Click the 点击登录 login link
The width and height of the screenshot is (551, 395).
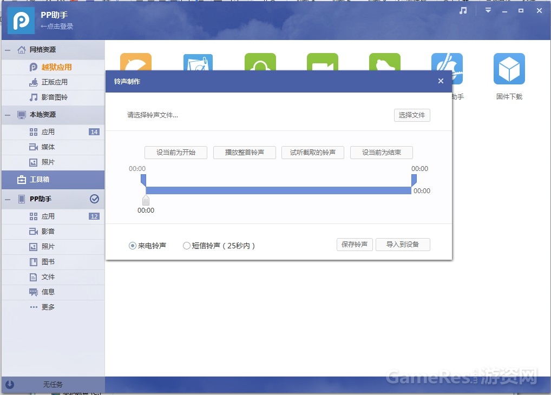pos(57,26)
